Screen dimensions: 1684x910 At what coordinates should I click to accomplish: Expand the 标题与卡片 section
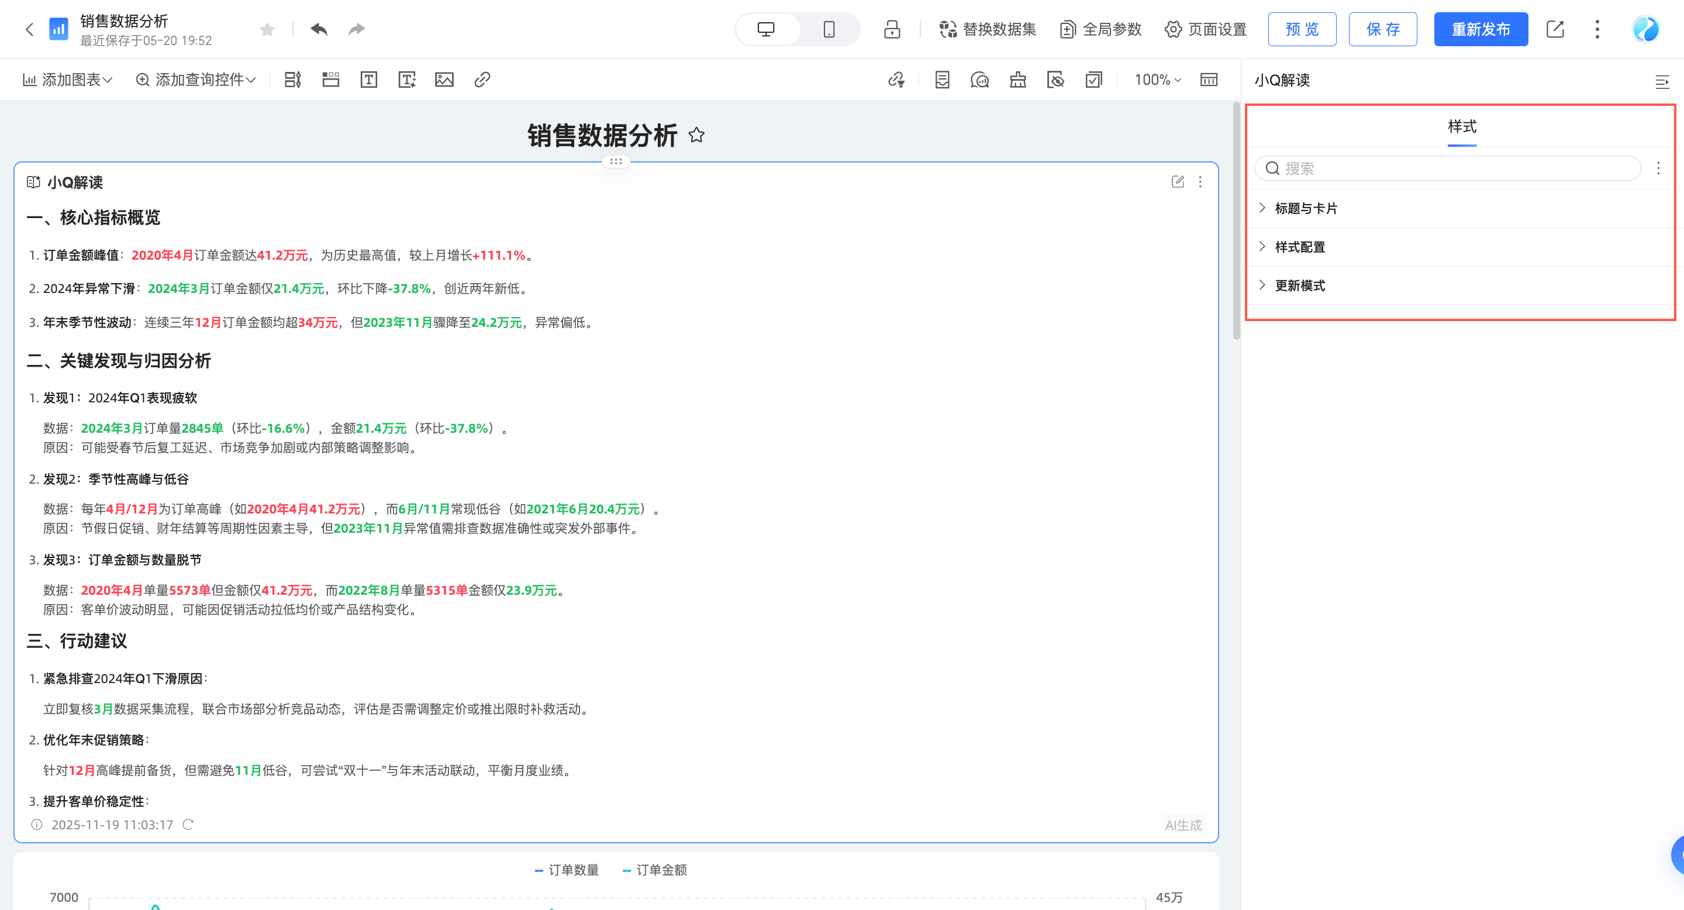pyautogui.click(x=1306, y=209)
